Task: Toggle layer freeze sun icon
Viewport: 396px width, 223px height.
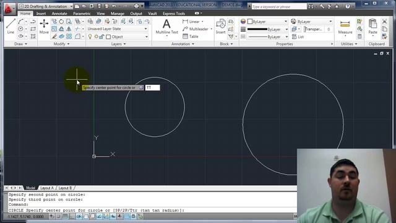Action: pyautogui.click(x=97, y=37)
